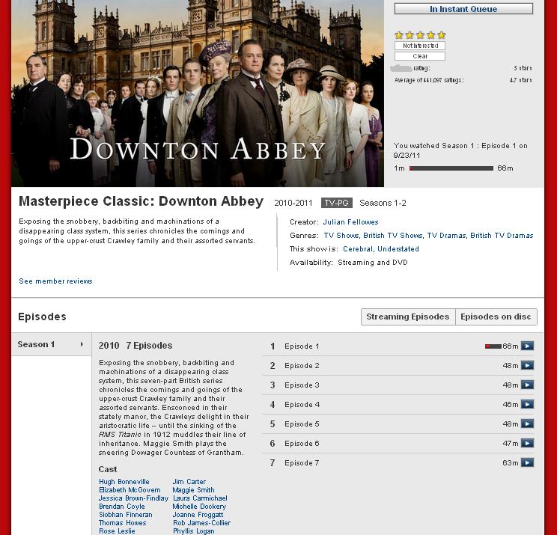557x535 pixels.
Task: Expand the Season 1 arrow
Action: coord(81,345)
